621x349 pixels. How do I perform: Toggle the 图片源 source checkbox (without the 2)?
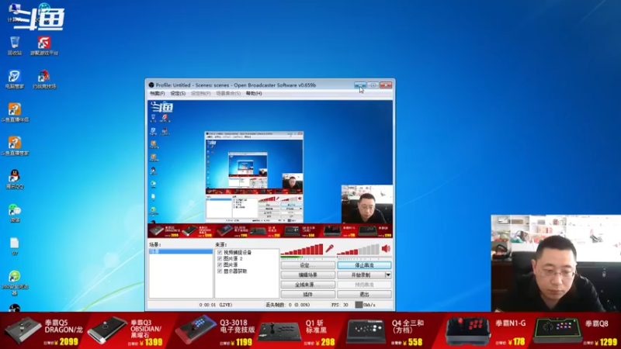coord(220,265)
